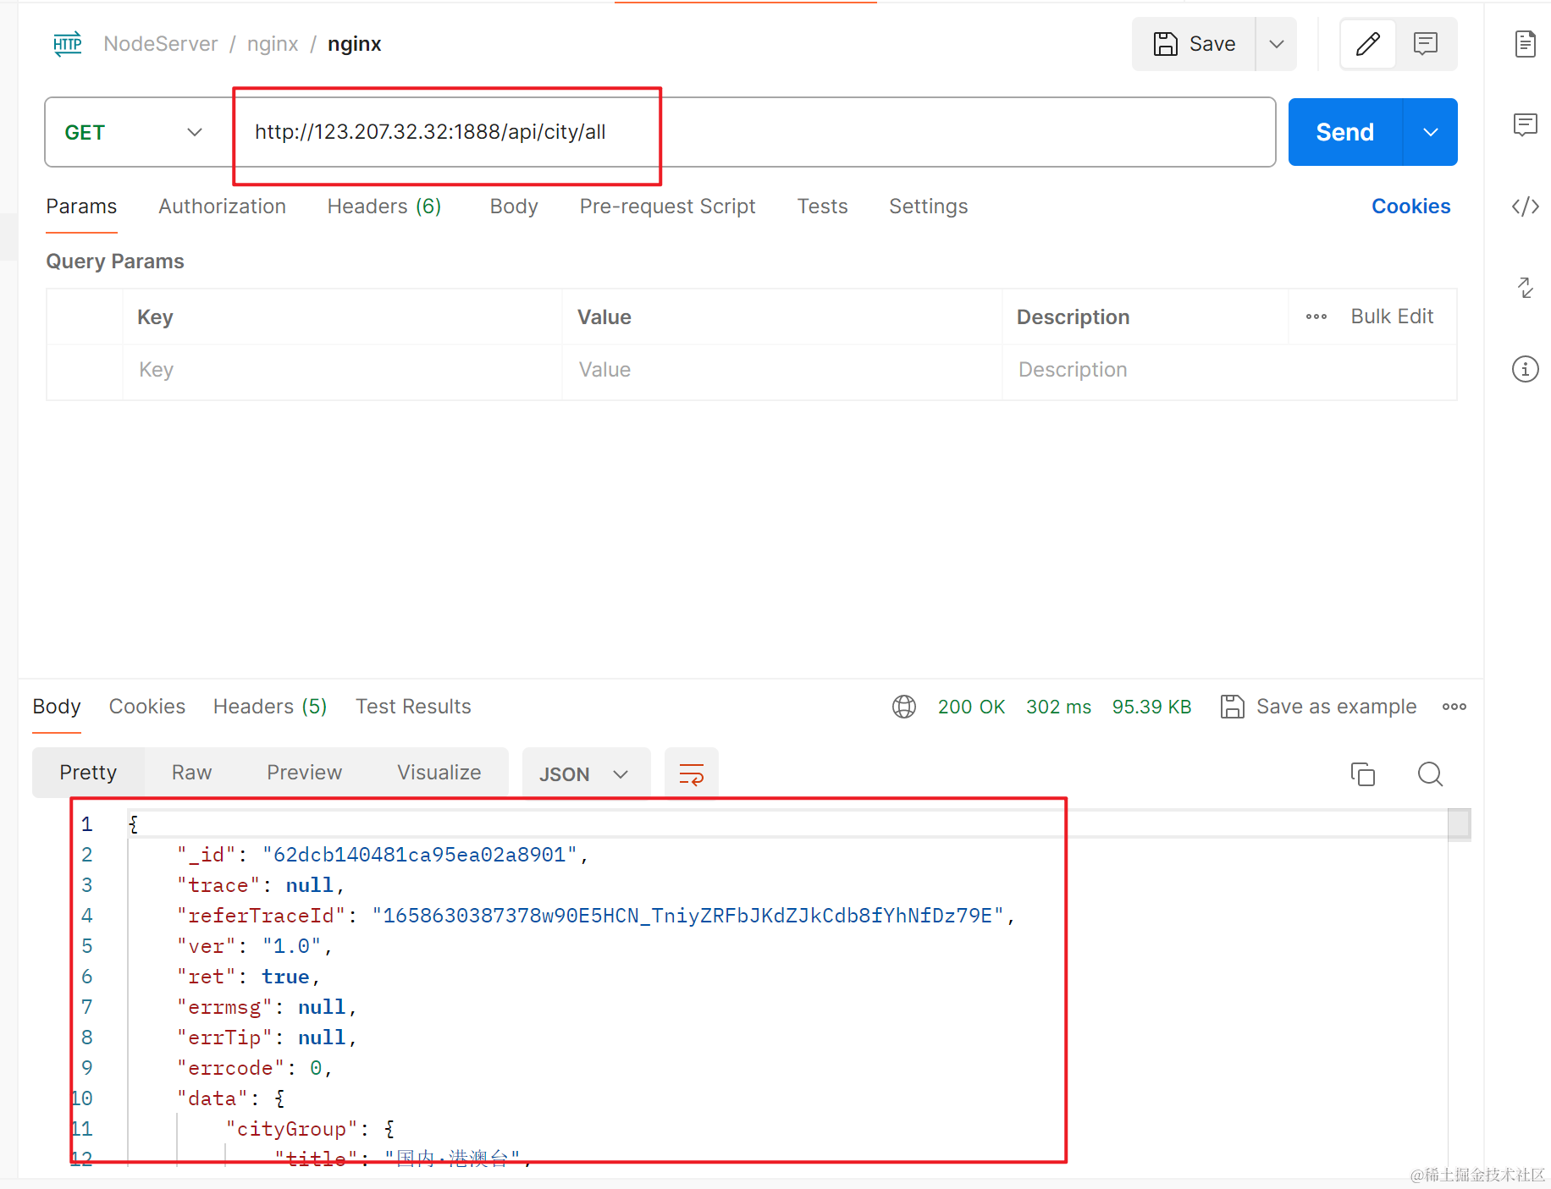1551x1189 pixels.
Task: Open the request info icon in sidebar
Action: click(1525, 369)
